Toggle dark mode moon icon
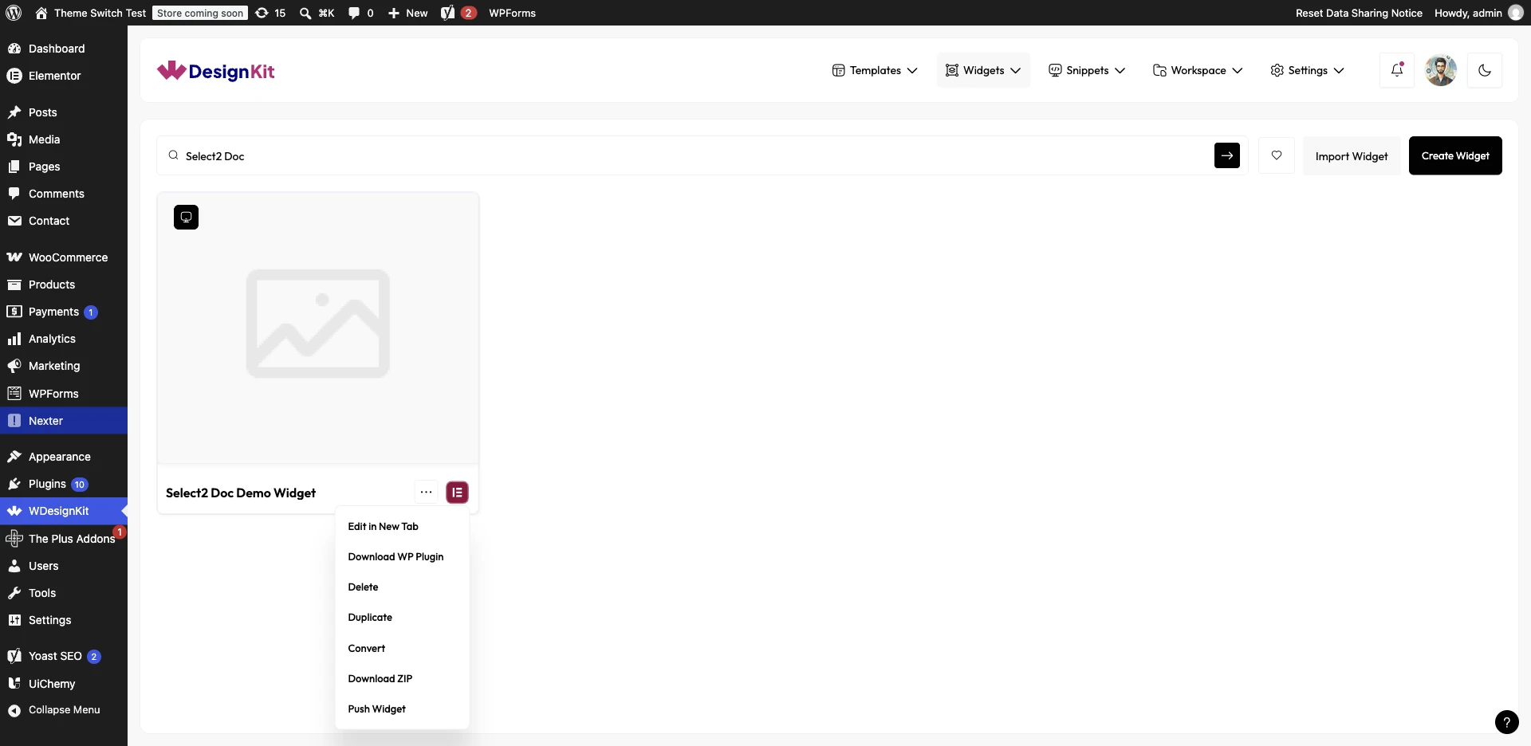 pyautogui.click(x=1485, y=70)
